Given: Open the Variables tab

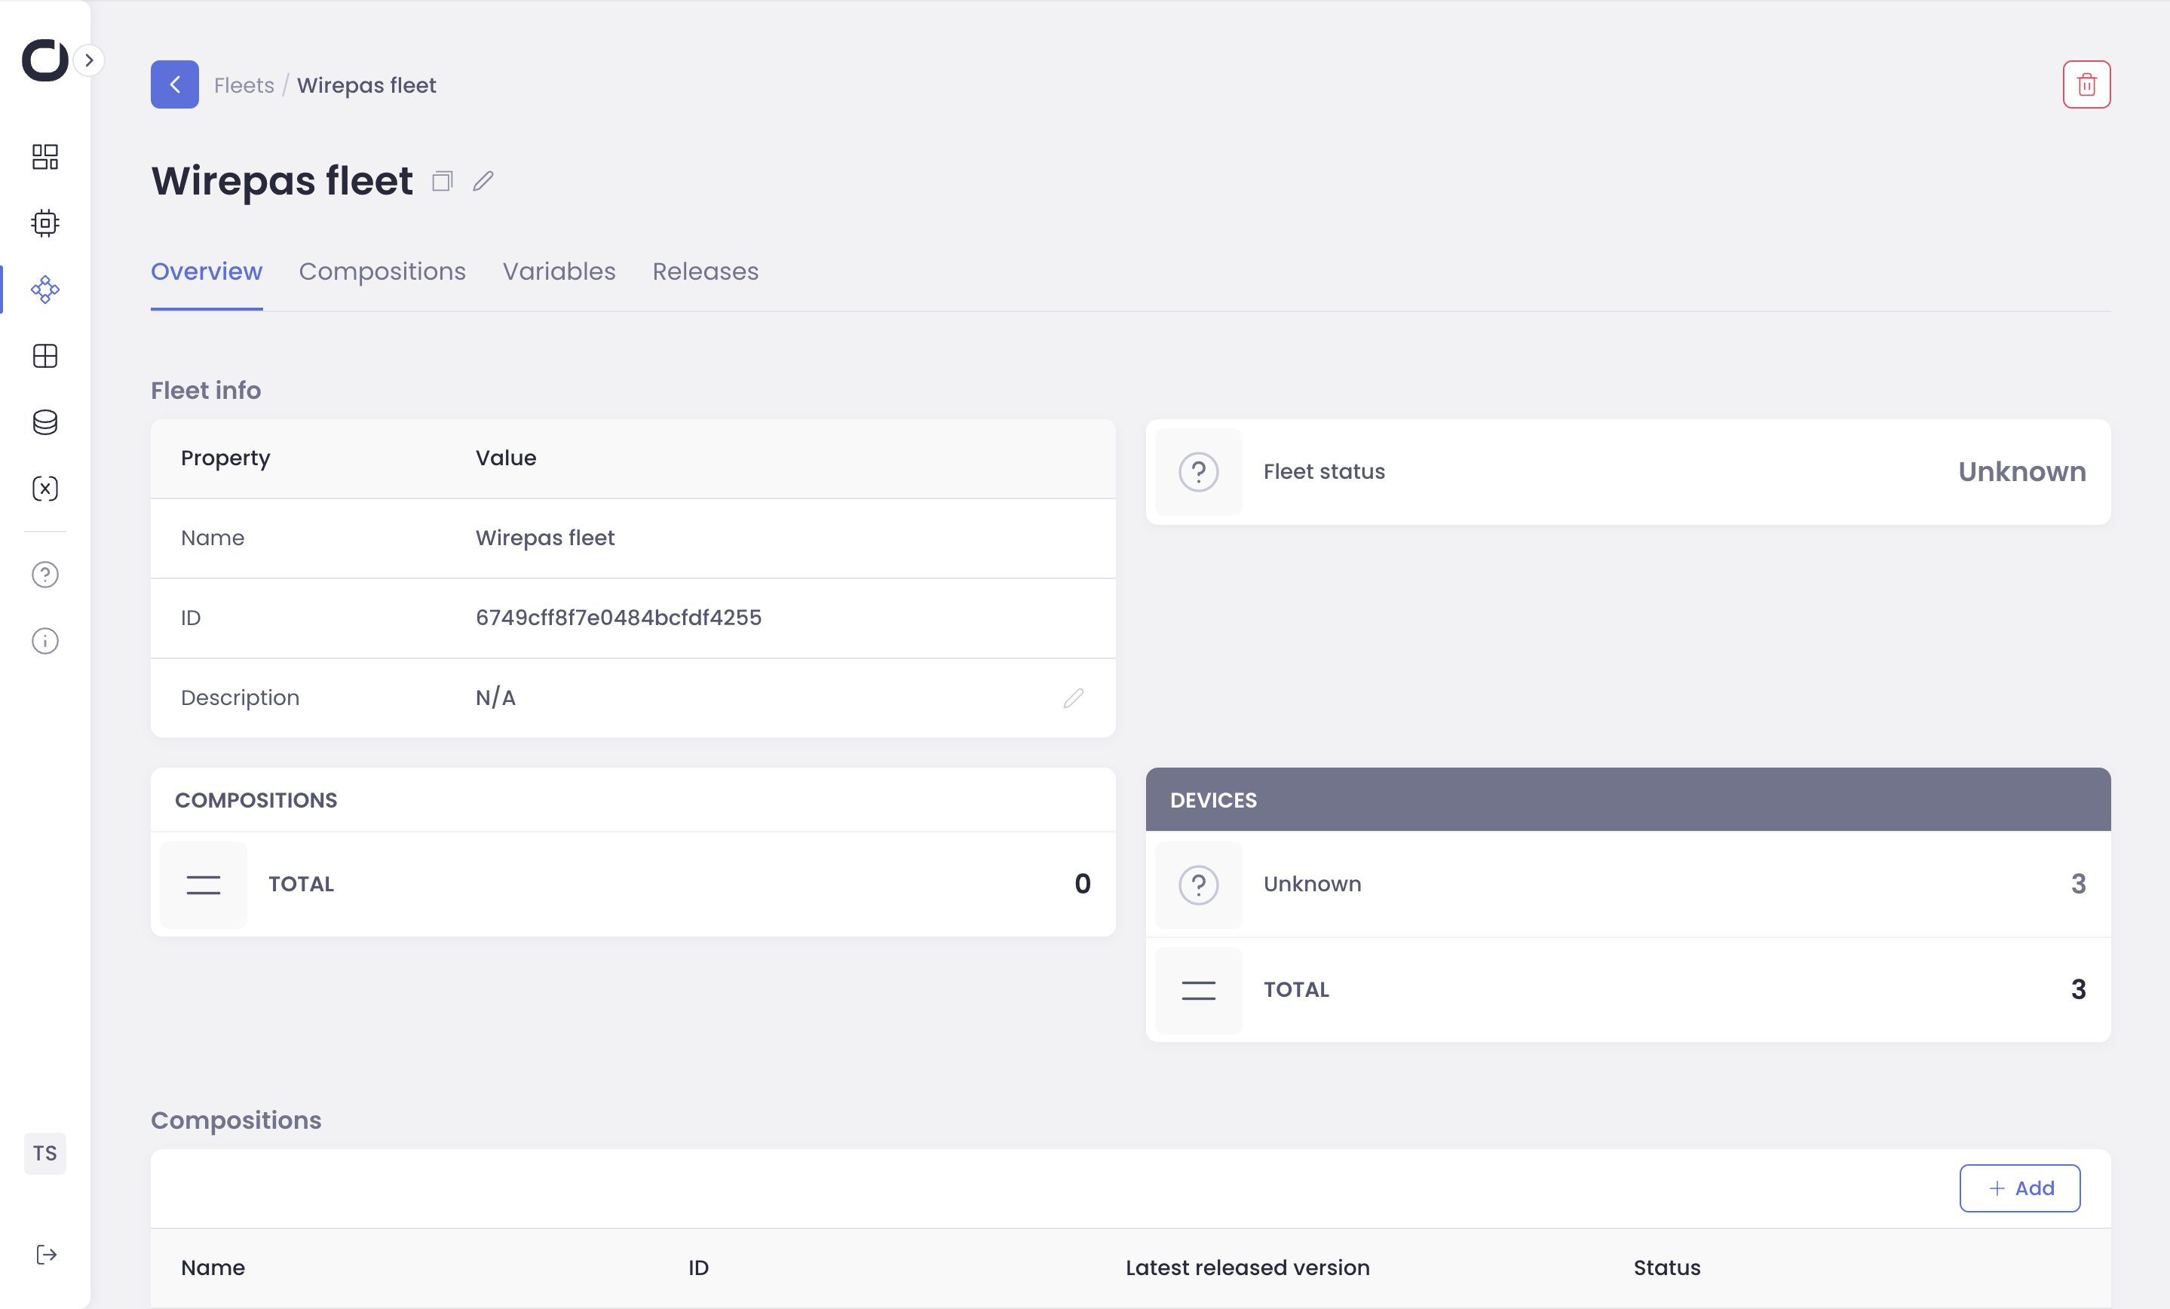Looking at the screenshot, I should click(x=559, y=271).
